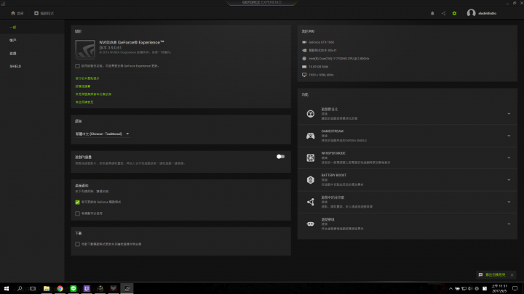Click the driver version 385.41 icon
Viewport: 524px width, 294px height.
coord(304,50)
